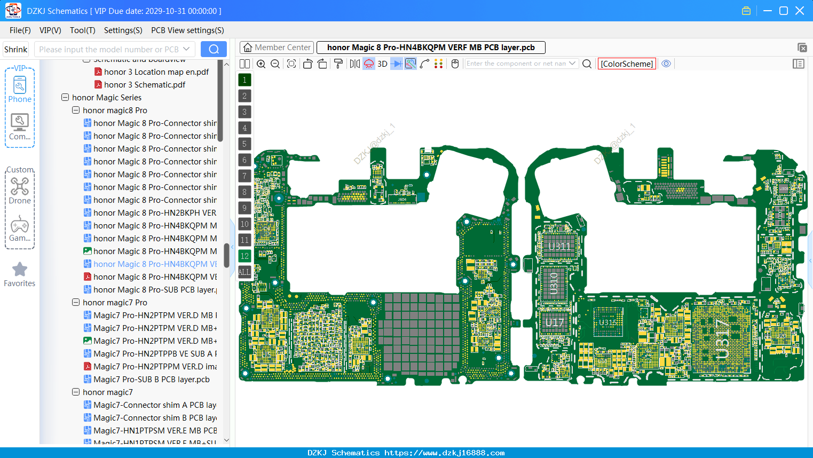Click the blue model search button
The height and width of the screenshot is (458, 813).
click(x=214, y=49)
